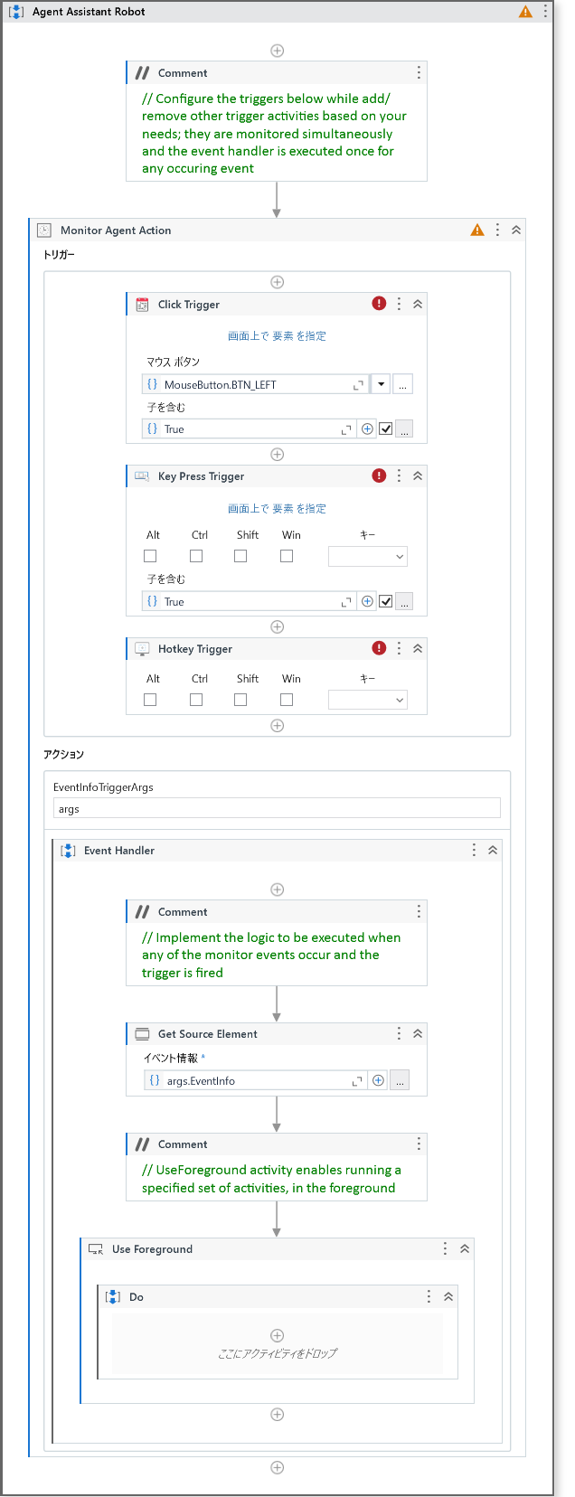
Task: Enable Shift checkbox in Key Press Trigger
Action: pos(240,556)
